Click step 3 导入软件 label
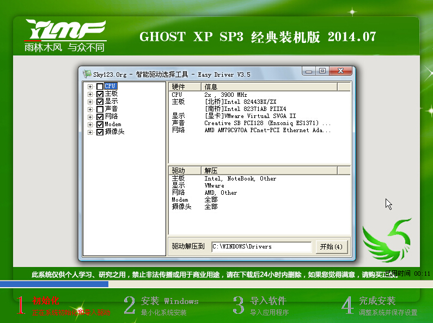Viewport: 433px width, 323px height. 268,301
